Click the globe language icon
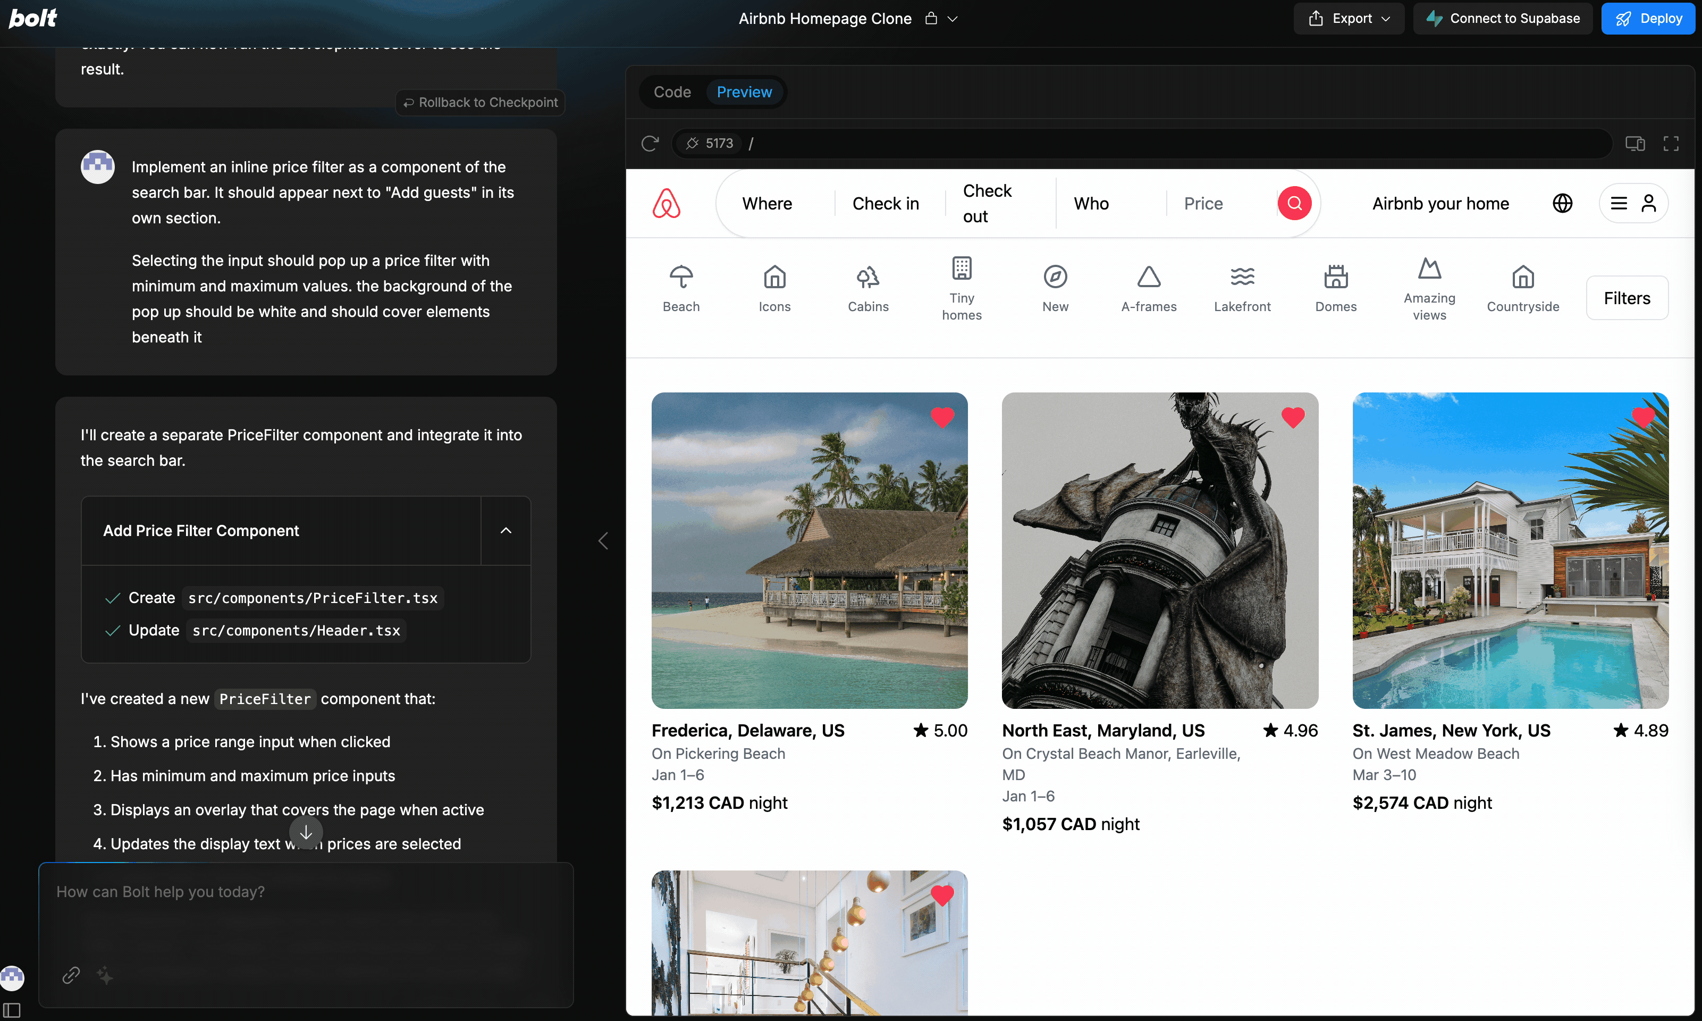Image resolution: width=1702 pixels, height=1021 pixels. [x=1562, y=204]
